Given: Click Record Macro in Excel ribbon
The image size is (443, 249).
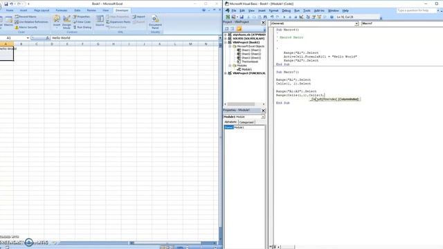Looking at the screenshot, I should 26,17.
